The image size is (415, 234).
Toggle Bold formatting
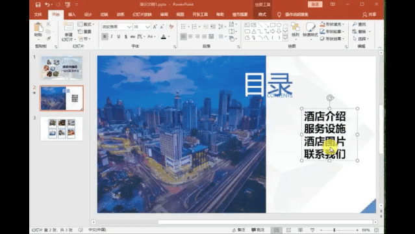[x=105, y=36]
